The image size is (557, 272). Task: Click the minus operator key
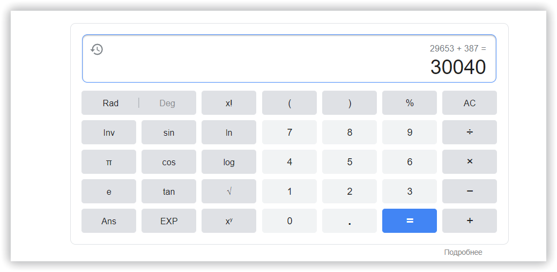tap(469, 192)
